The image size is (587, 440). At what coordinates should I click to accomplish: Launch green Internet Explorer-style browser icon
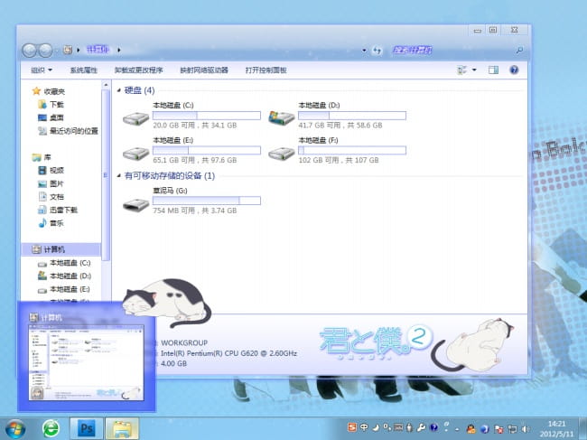point(51,428)
